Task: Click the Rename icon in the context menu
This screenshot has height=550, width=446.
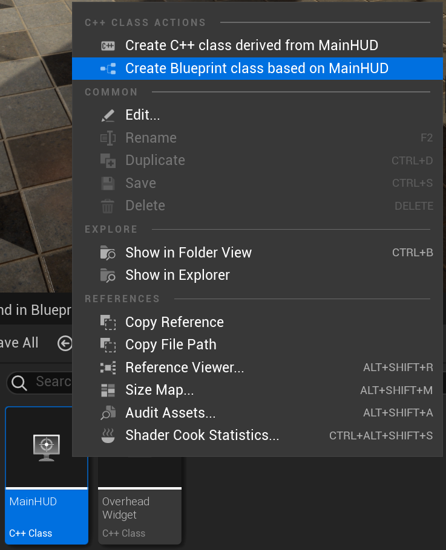Action: (x=108, y=138)
